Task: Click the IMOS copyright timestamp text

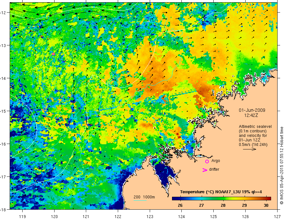Action: coord(281,165)
